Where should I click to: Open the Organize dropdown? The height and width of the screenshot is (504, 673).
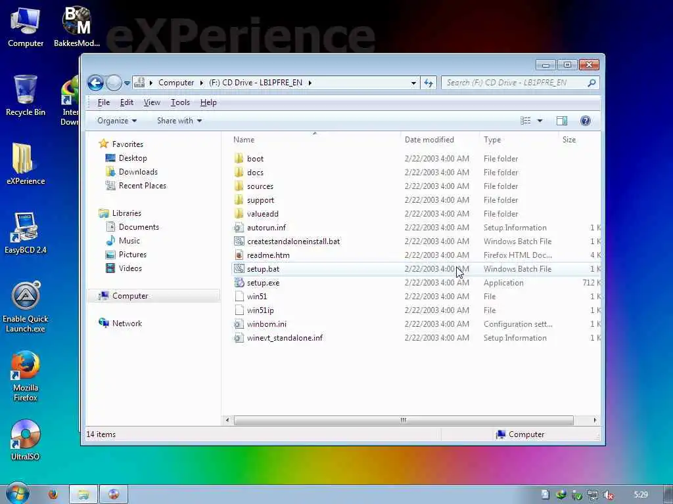(117, 121)
